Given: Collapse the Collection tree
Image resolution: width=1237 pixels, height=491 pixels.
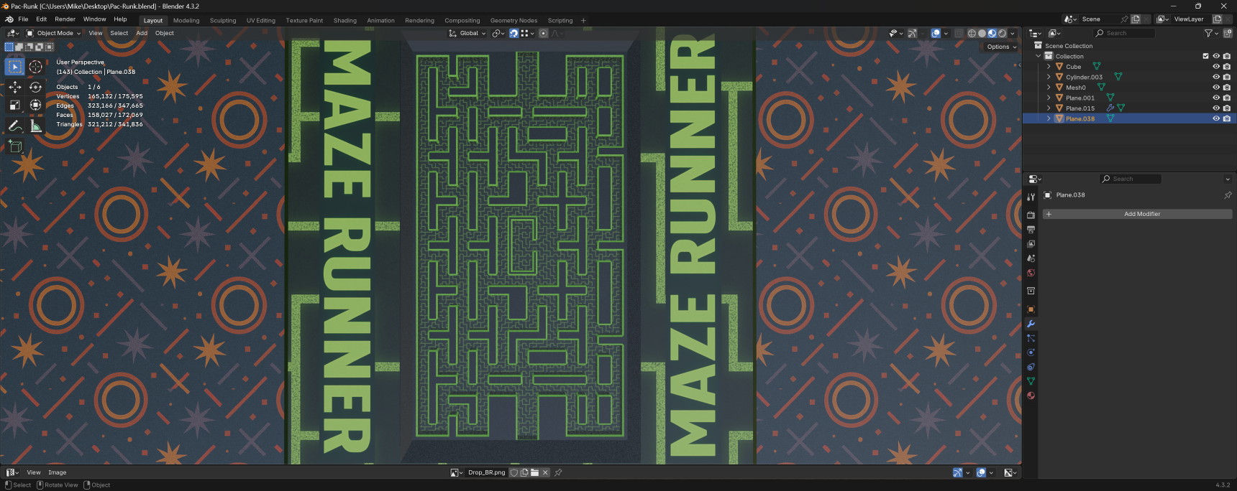Looking at the screenshot, I should [1038, 56].
